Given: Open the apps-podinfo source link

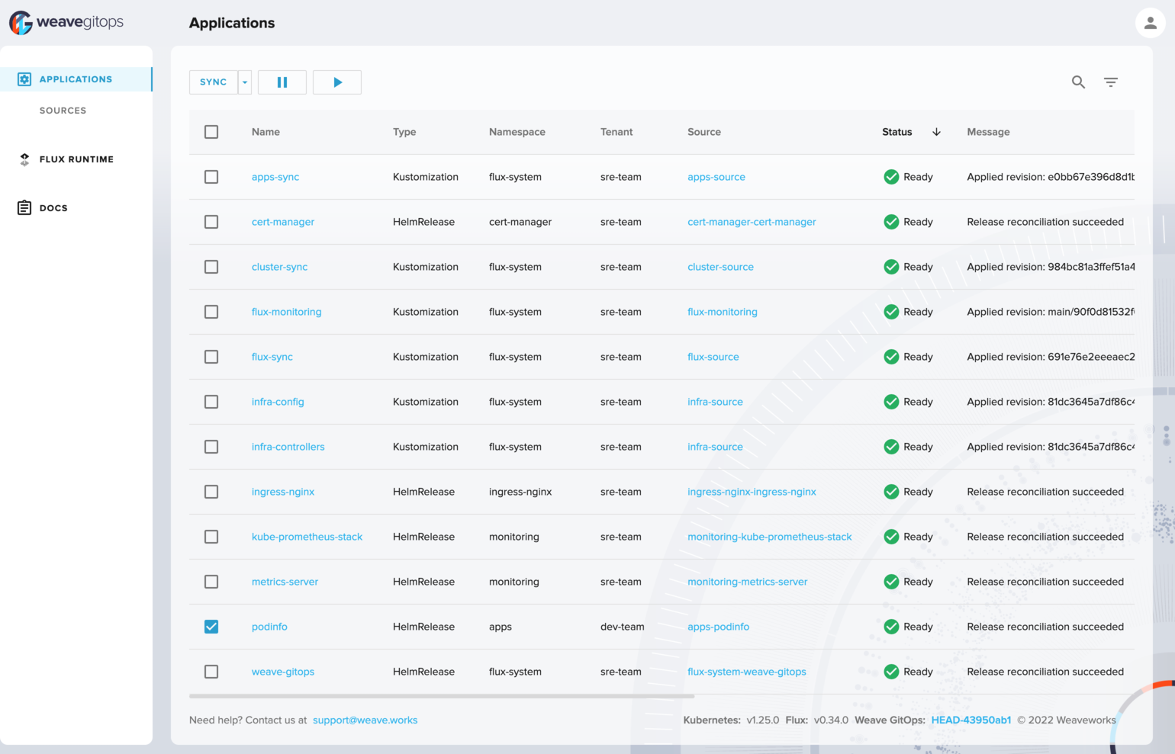Looking at the screenshot, I should pos(719,627).
